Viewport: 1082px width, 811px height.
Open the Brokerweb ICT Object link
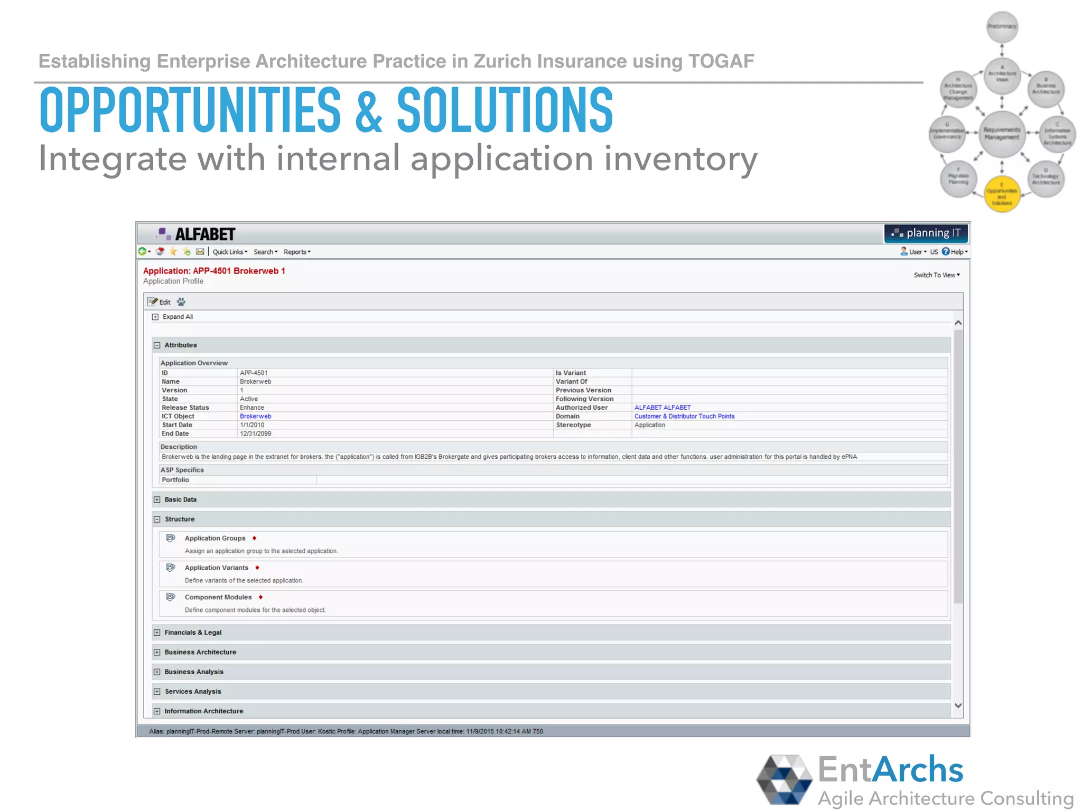click(x=255, y=417)
